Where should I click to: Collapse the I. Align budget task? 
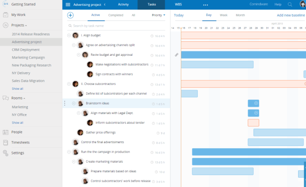[69, 35]
